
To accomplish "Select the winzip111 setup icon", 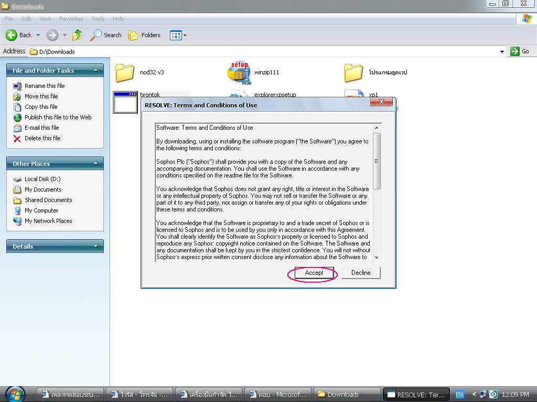I will pyautogui.click(x=239, y=72).
